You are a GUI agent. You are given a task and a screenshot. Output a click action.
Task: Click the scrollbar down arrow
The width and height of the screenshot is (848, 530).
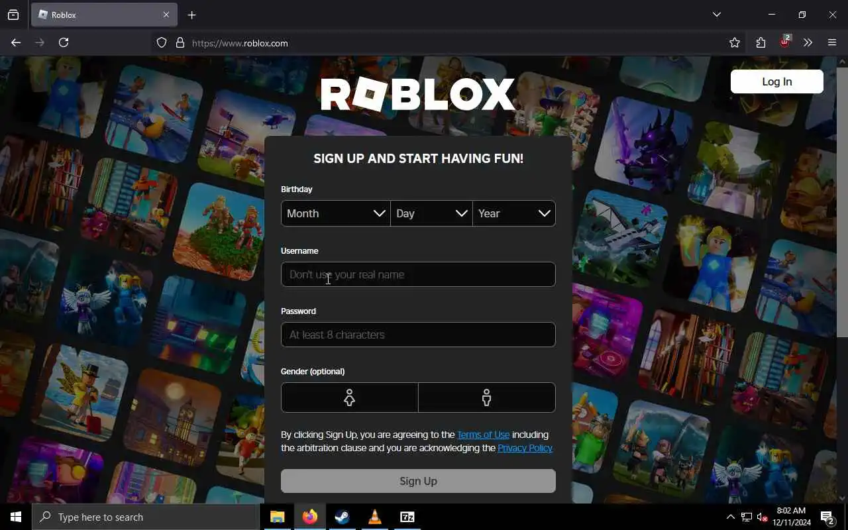[x=842, y=498]
